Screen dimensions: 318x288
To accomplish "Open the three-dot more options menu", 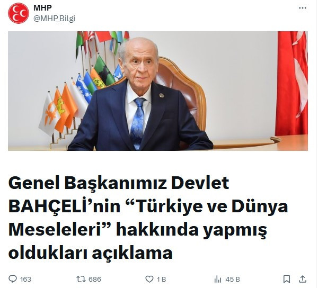I will [x=303, y=8].
